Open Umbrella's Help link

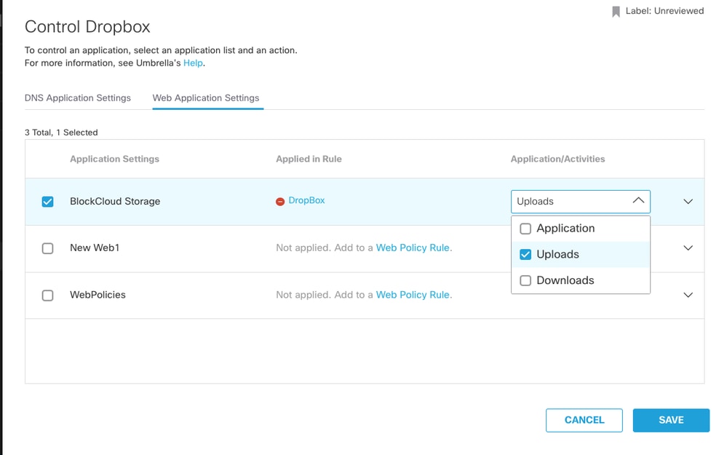click(193, 63)
